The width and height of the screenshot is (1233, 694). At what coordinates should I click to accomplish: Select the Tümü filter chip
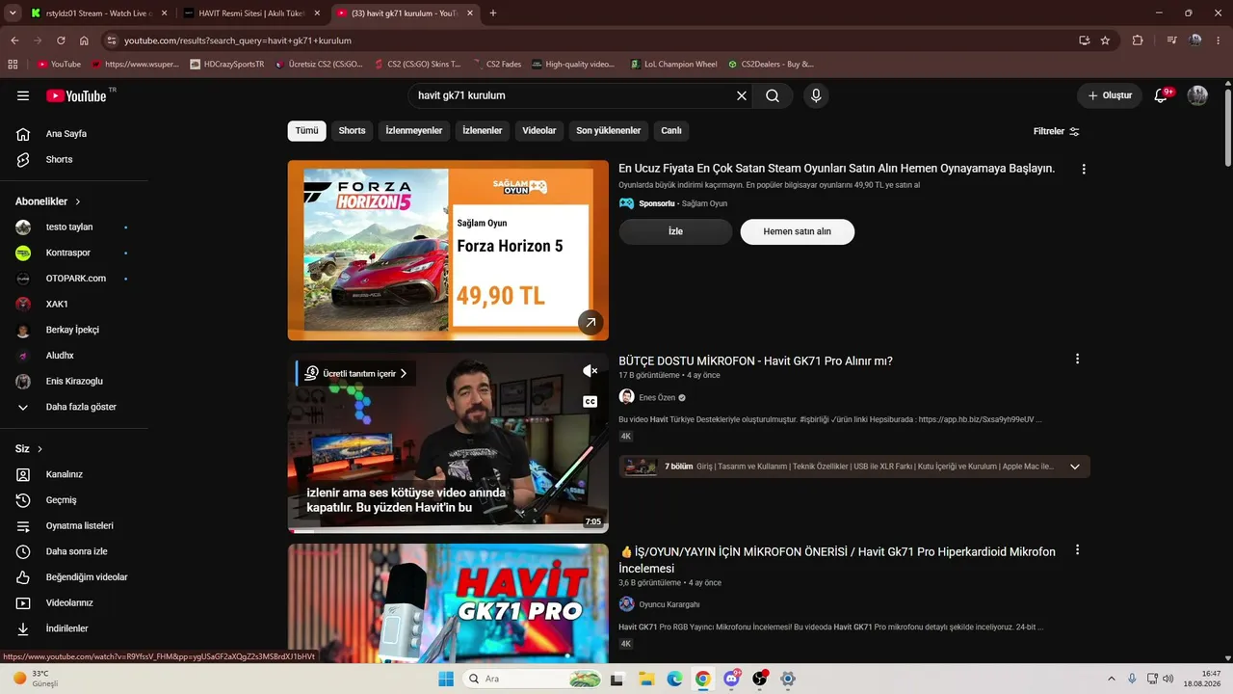click(306, 131)
